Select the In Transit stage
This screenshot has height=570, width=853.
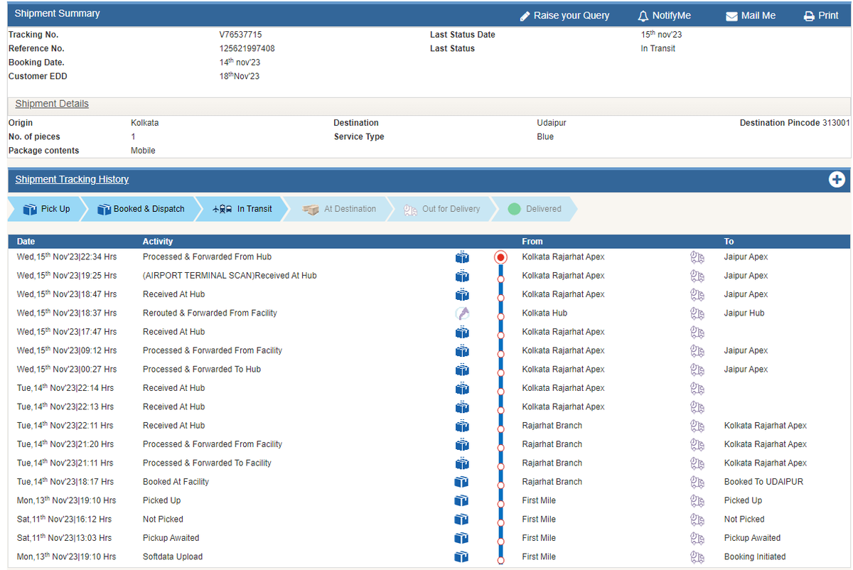pos(242,209)
